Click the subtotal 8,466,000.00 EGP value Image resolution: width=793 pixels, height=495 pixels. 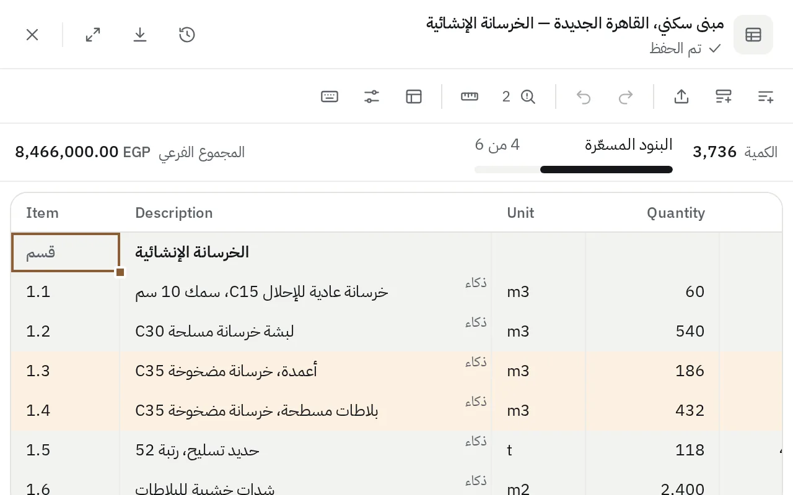click(x=82, y=152)
